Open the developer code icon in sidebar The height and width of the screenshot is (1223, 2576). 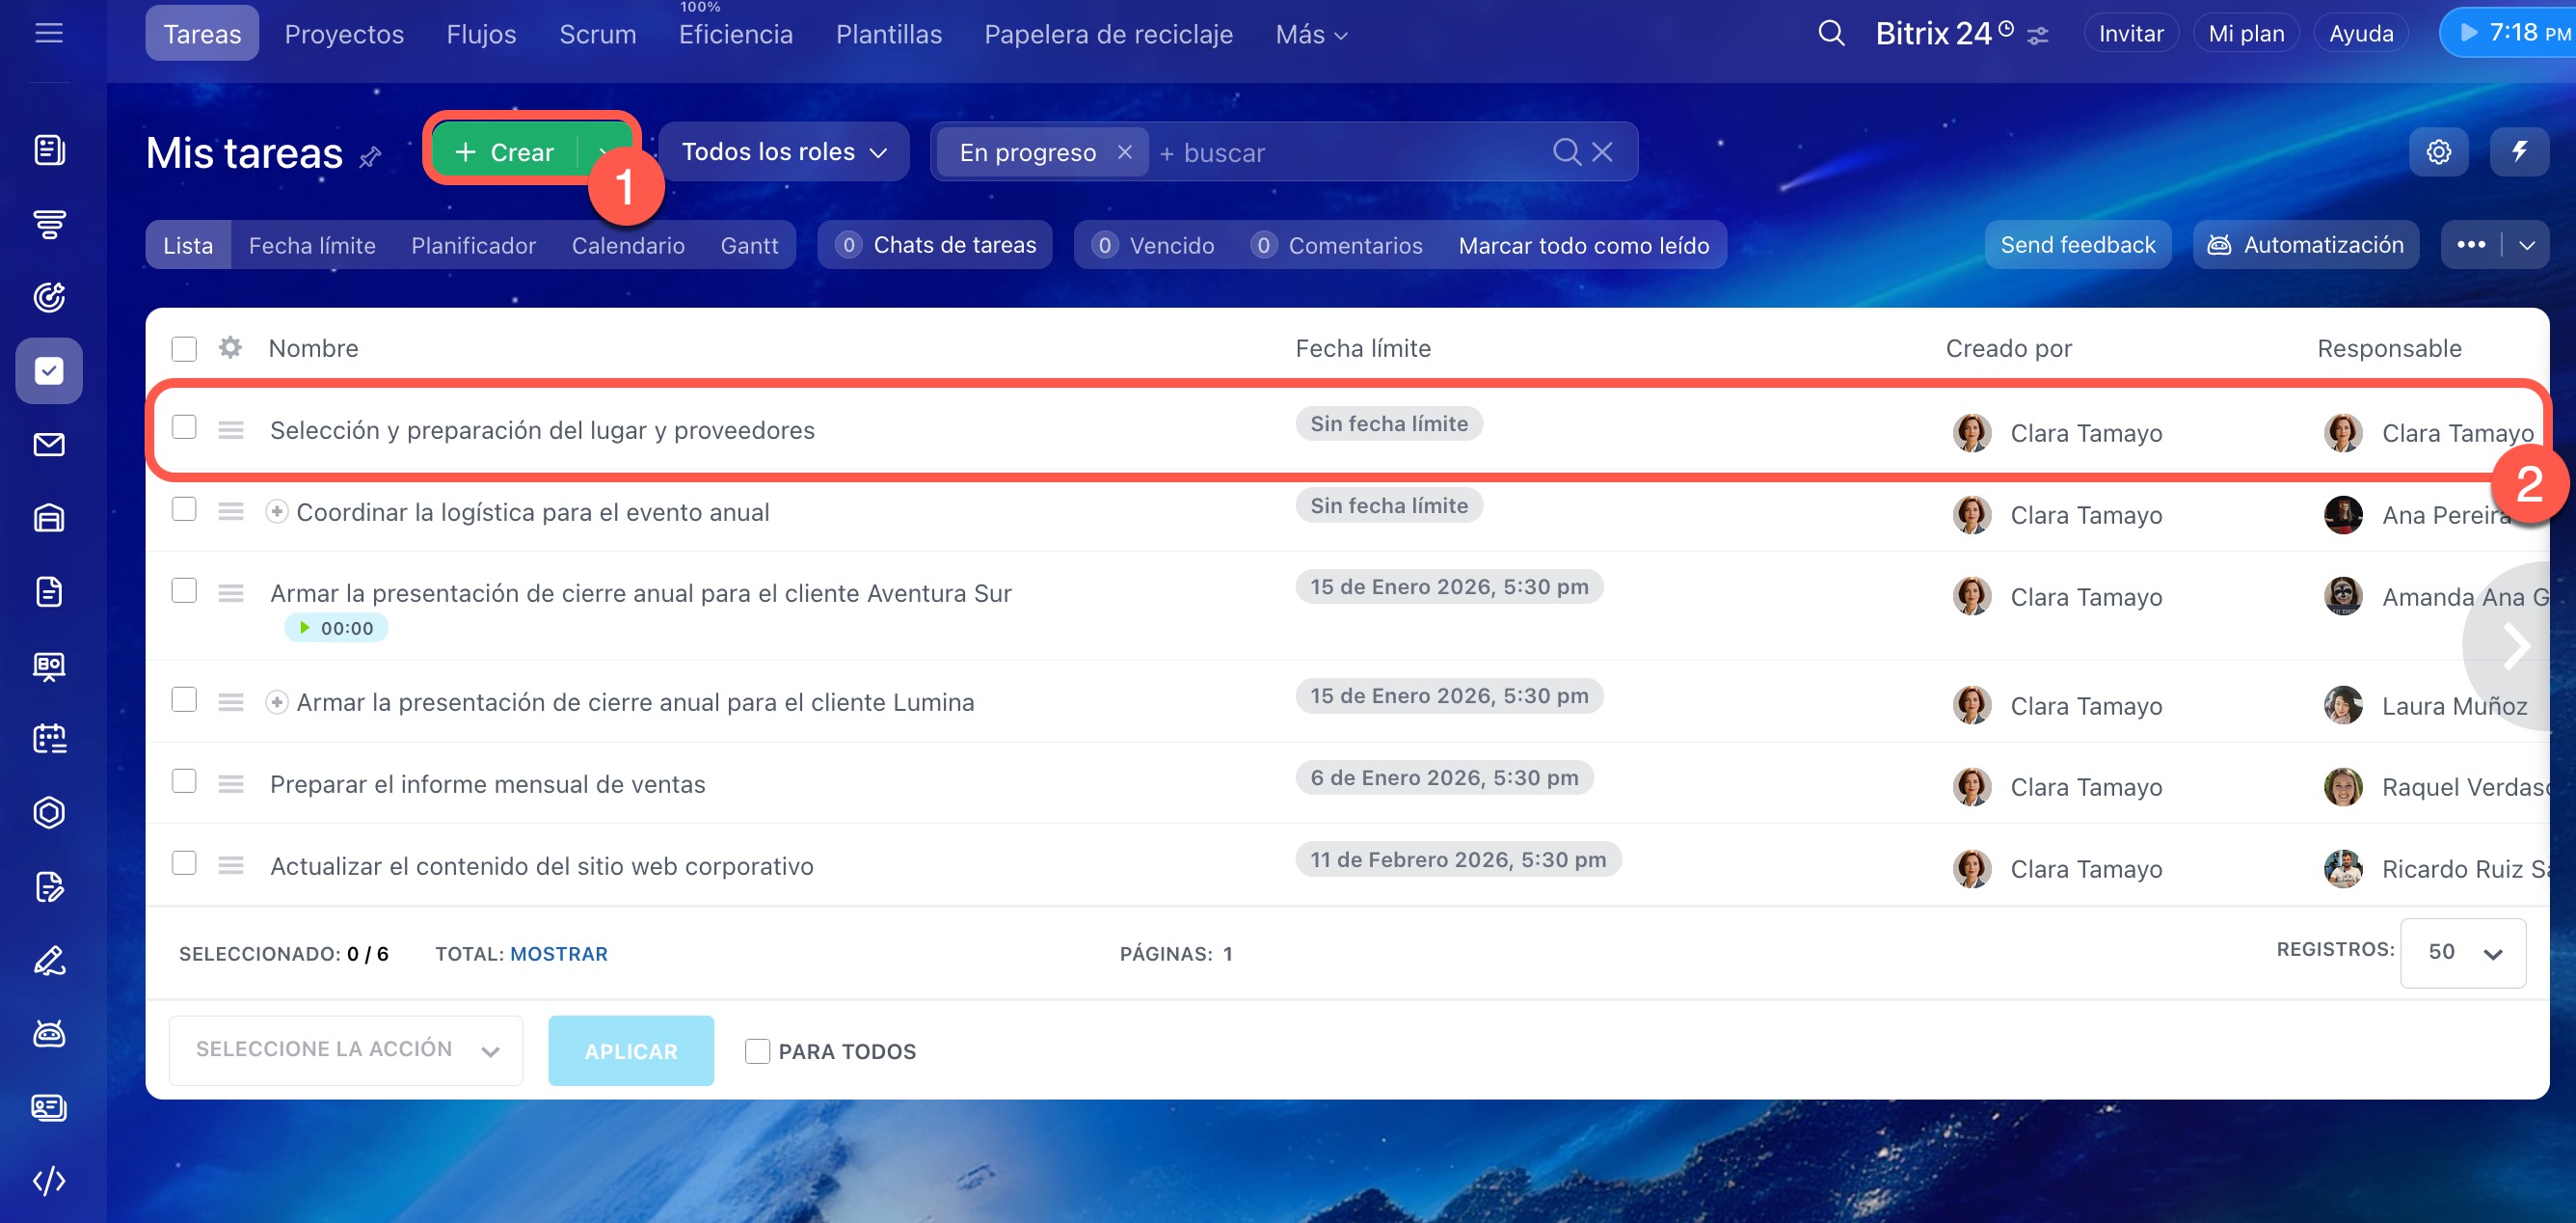pyautogui.click(x=49, y=1181)
